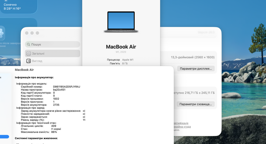Select cycle count value 409
This screenshot has width=266, height=144.
[x=53, y=126]
